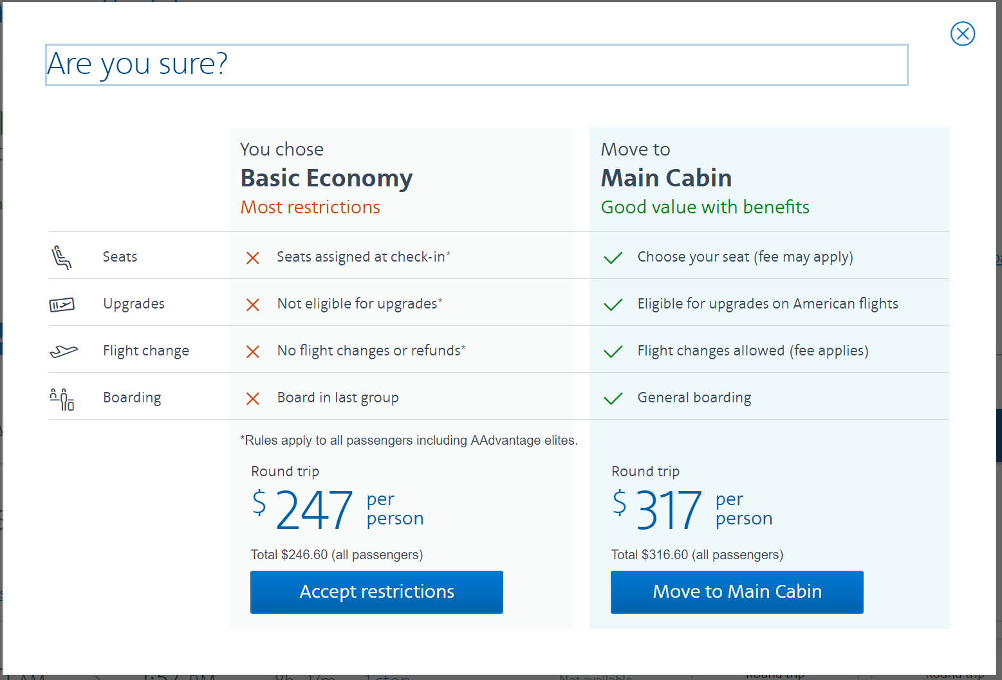
Task: Close the 'Are you sure?' dialog
Action: tap(962, 34)
